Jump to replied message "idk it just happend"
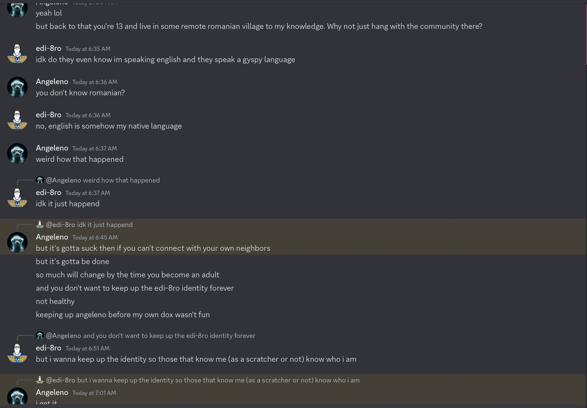Screen dimensions: 587x408 pyautogui.click(x=105, y=225)
